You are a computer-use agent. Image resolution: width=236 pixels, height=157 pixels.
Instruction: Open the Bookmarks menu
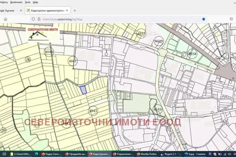[x=16, y=2]
